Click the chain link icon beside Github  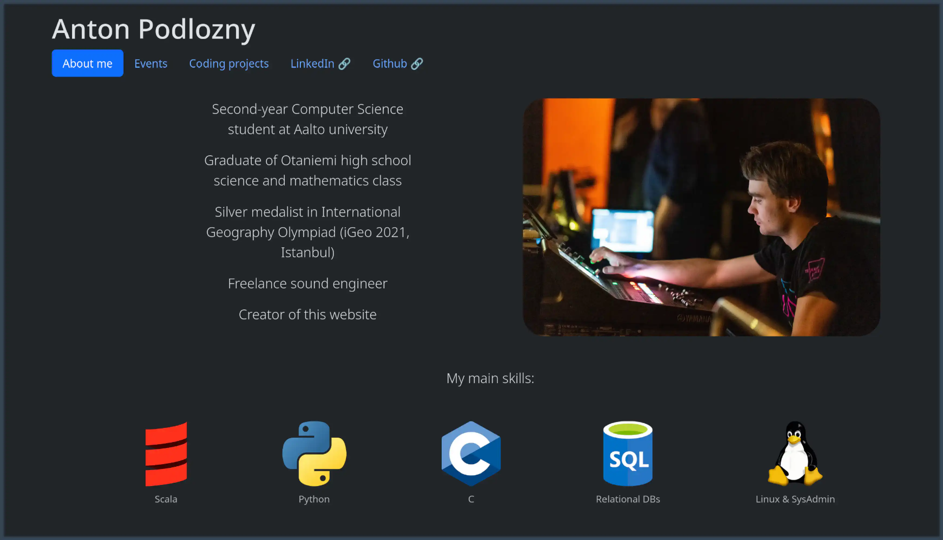417,63
